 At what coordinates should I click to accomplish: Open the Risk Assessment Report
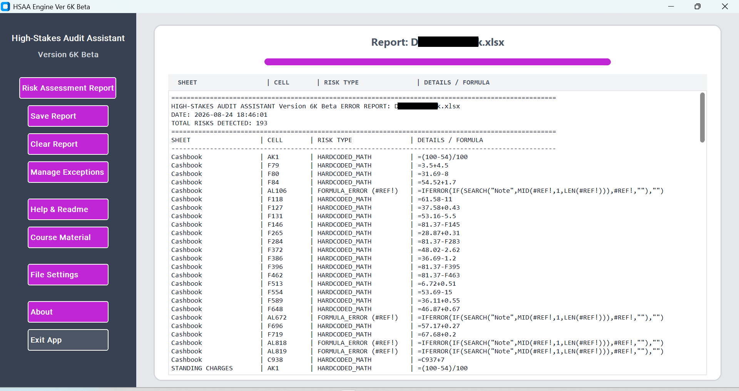coord(68,88)
